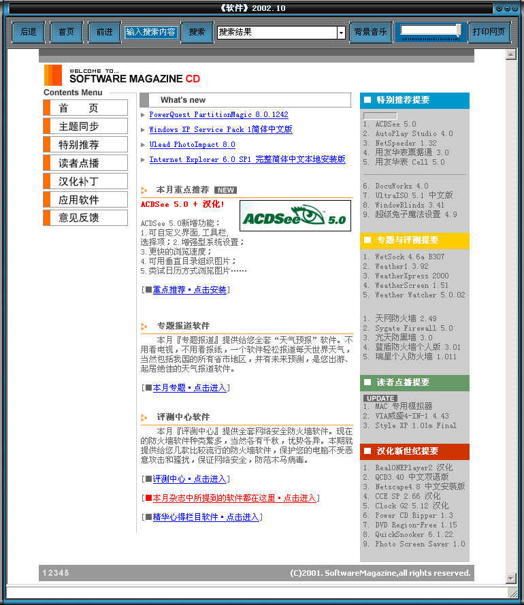This screenshot has width=524, height=605.
Task: Click 精华心得栏目软件・点击进入 link
Action: (x=206, y=517)
